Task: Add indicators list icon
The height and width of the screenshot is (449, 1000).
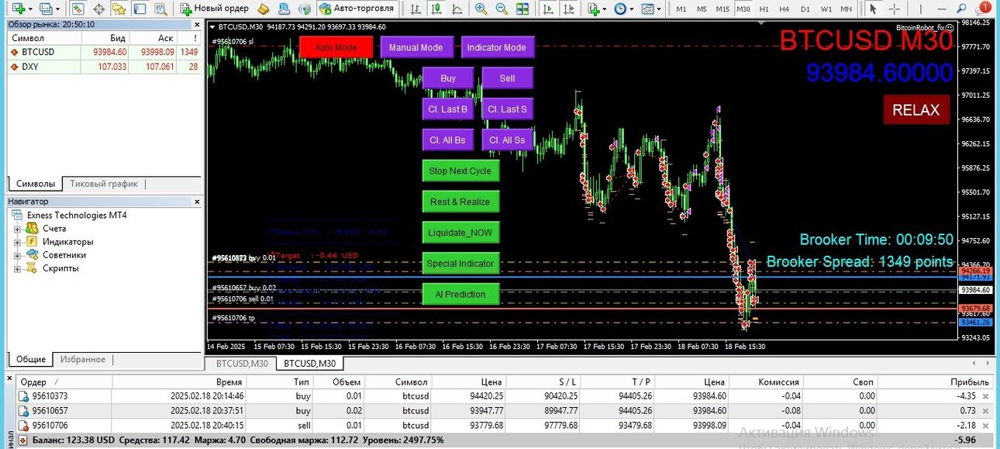Action: point(593,9)
